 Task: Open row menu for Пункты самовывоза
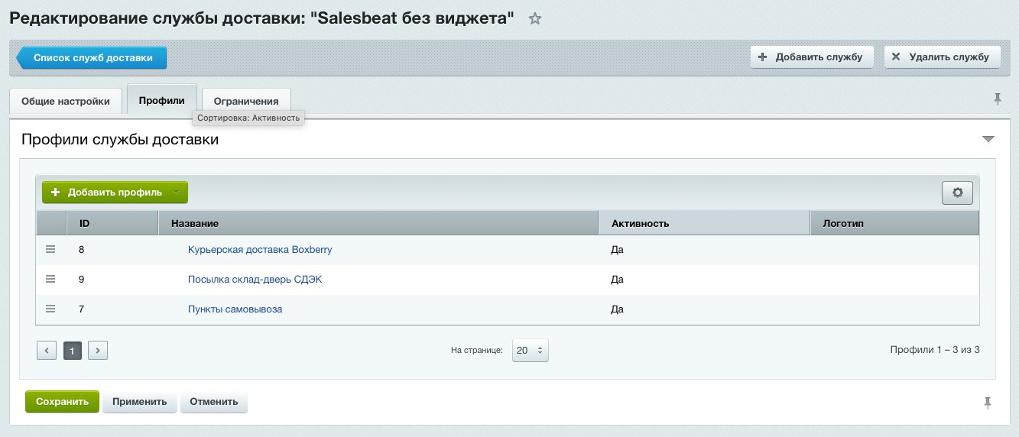51,309
